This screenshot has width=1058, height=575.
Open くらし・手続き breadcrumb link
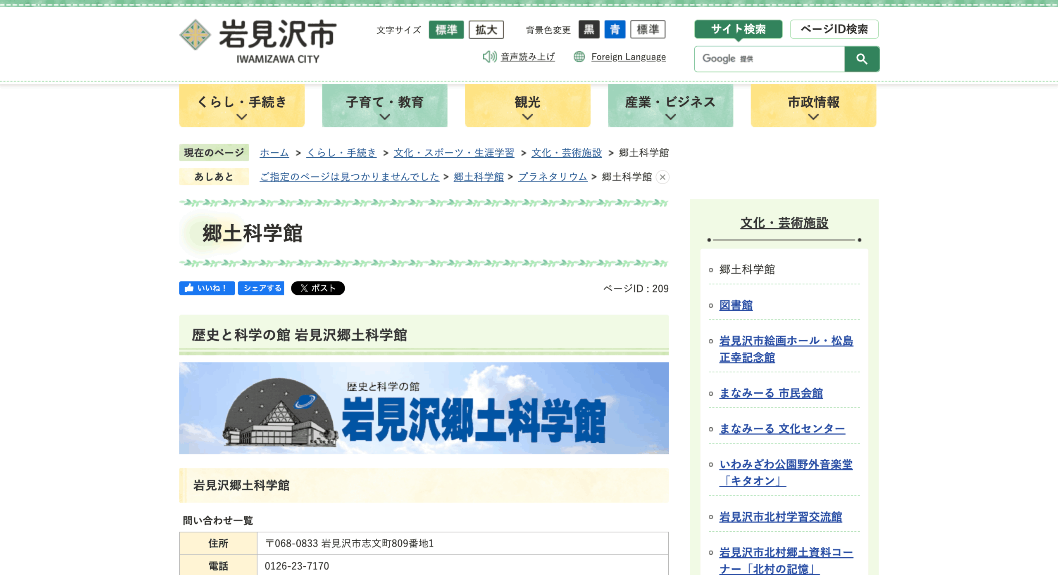(x=341, y=153)
